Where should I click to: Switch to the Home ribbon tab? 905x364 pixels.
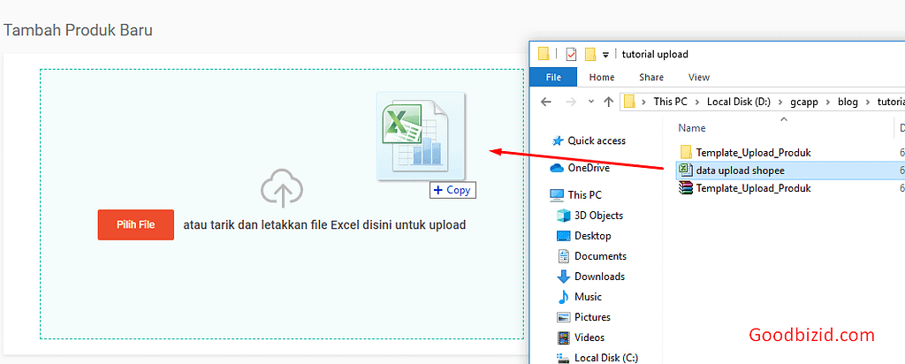pos(602,78)
